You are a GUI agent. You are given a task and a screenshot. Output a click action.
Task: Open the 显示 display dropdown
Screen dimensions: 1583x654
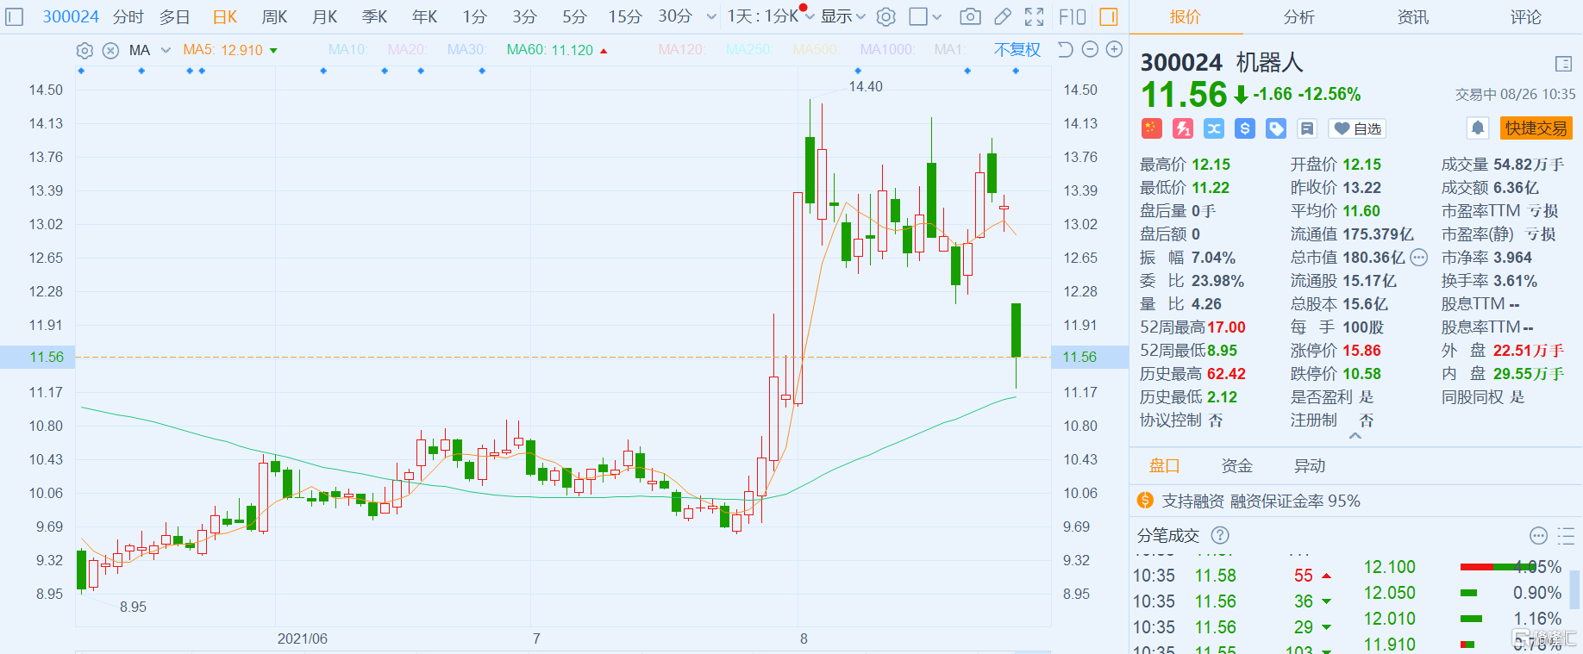[842, 16]
